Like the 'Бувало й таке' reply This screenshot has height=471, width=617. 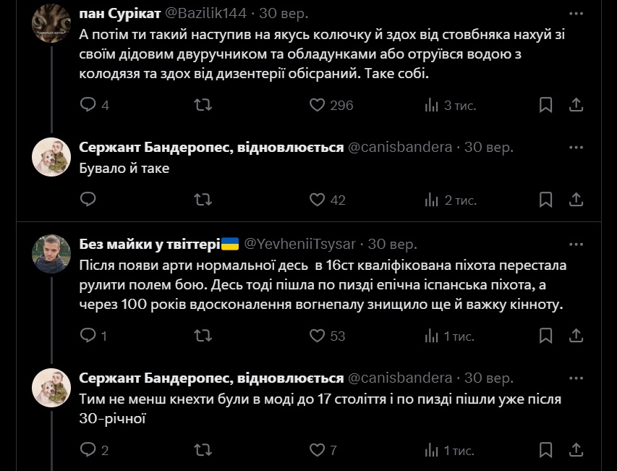pyautogui.click(x=317, y=200)
